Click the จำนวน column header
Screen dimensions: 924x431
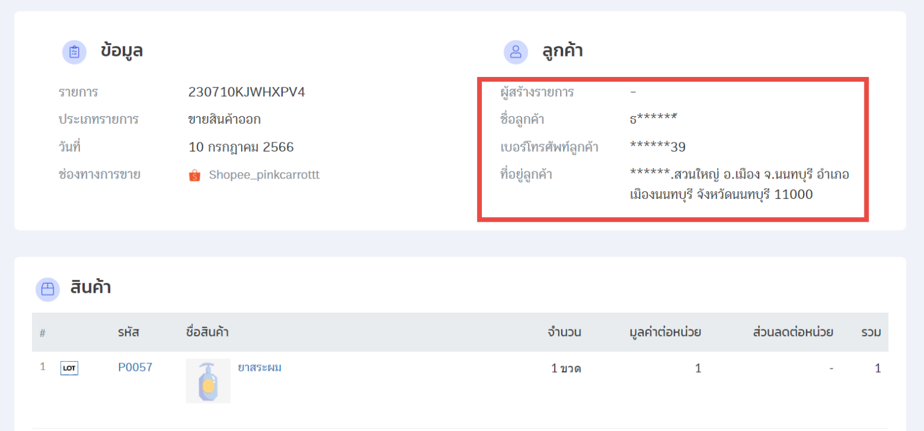[564, 332]
